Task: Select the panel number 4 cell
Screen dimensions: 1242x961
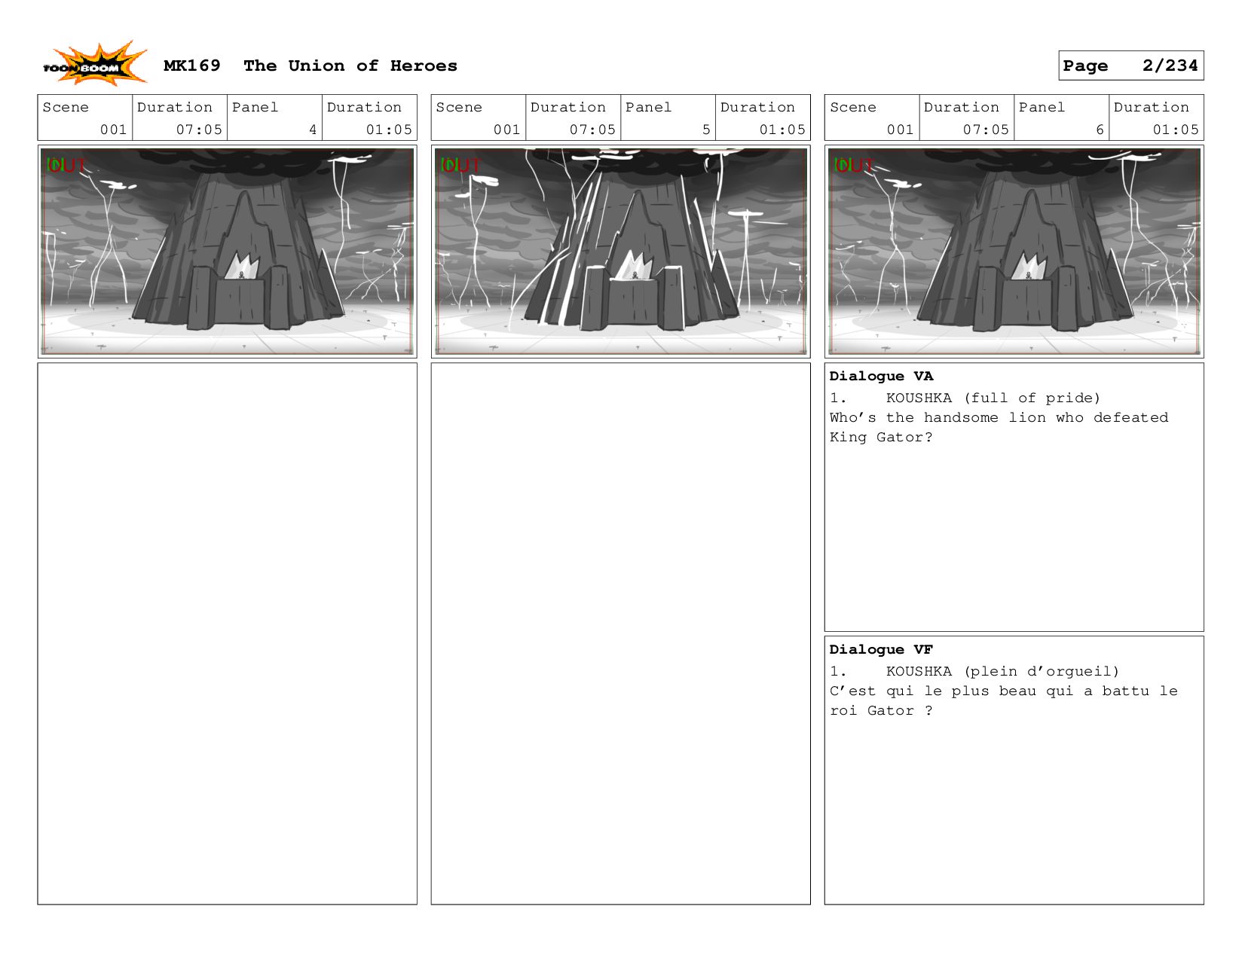Action: click(275, 117)
